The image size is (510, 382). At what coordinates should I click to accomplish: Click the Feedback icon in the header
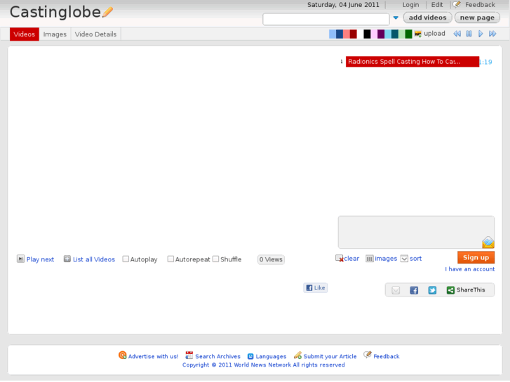point(457,4)
